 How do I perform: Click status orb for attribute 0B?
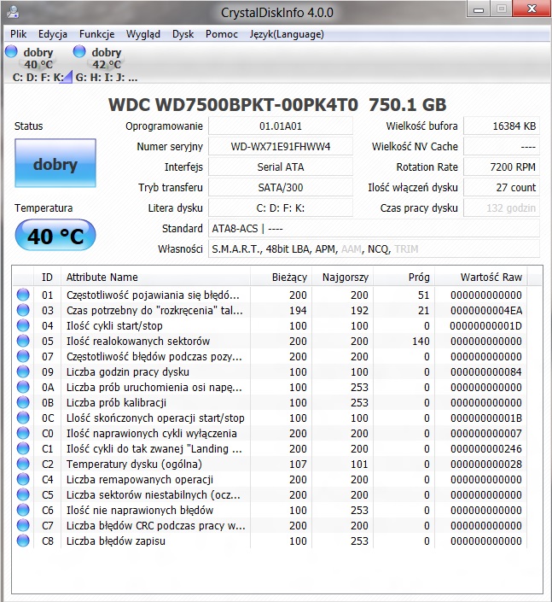(23, 402)
